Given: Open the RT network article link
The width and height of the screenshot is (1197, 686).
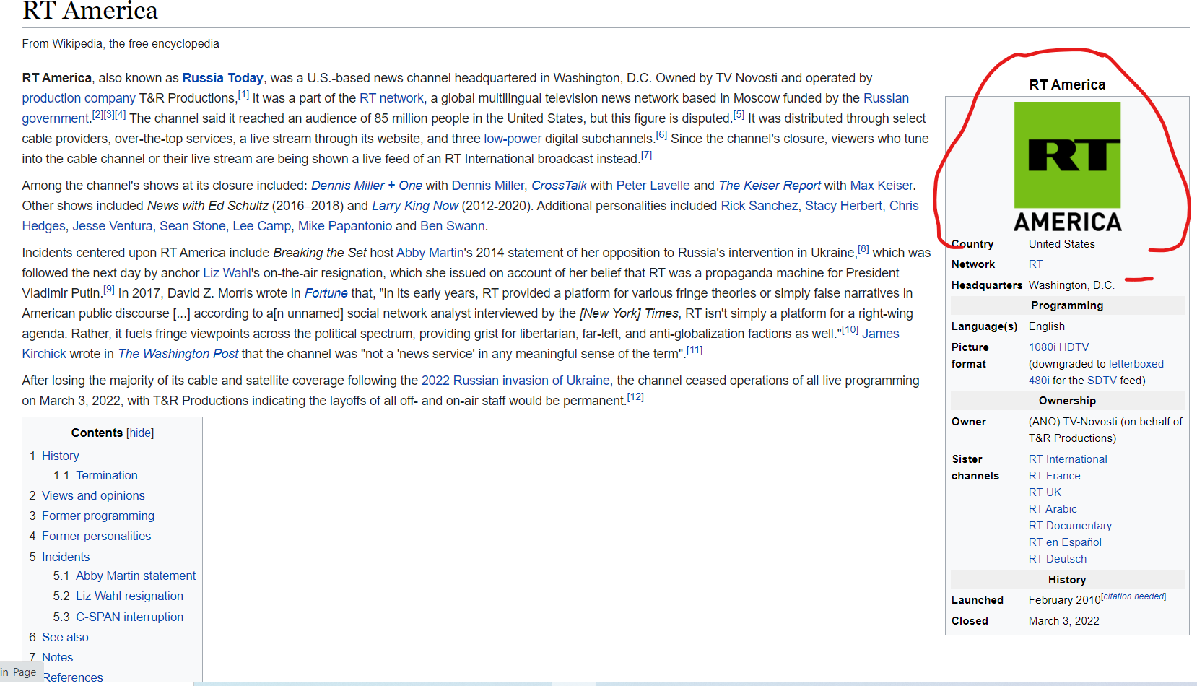Looking at the screenshot, I should coord(391,98).
